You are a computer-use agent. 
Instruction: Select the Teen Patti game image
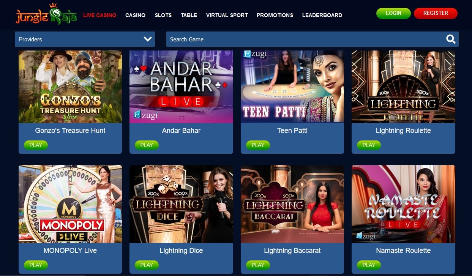[x=292, y=87]
